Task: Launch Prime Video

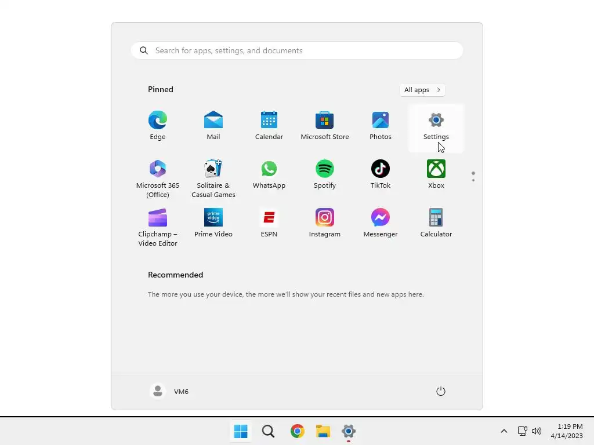Action: (x=213, y=223)
